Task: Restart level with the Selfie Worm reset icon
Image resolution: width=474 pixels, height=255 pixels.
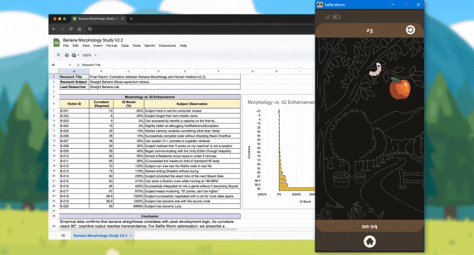Action: (x=410, y=30)
